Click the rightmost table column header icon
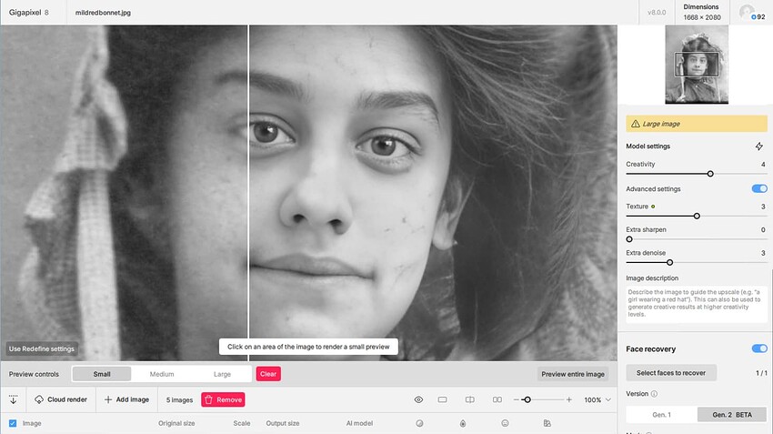Image resolution: width=773 pixels, height=434 pixels. coord(547,423)
